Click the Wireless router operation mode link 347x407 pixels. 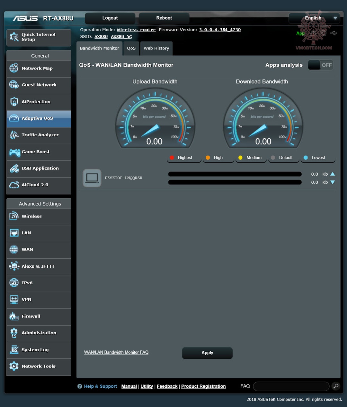[x=136, y=30]
